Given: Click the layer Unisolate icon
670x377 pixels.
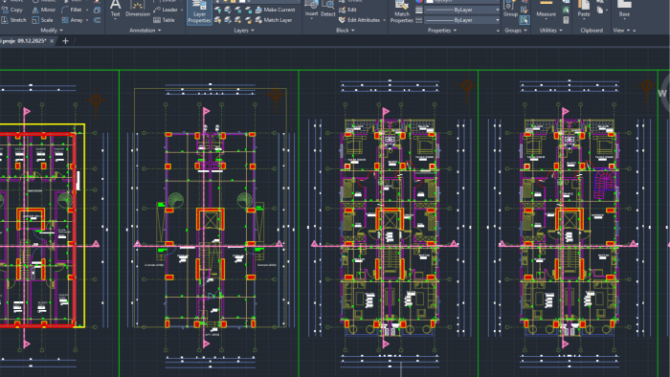Looking at the screenshot, I should [228, 20].
